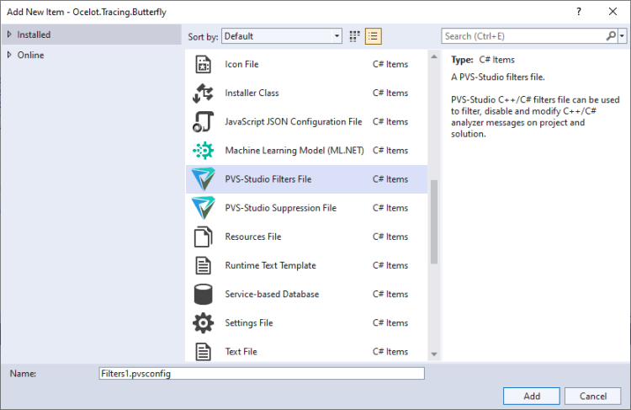Expand the Installed tree node

pyautogui.click(x=9, y=35)
